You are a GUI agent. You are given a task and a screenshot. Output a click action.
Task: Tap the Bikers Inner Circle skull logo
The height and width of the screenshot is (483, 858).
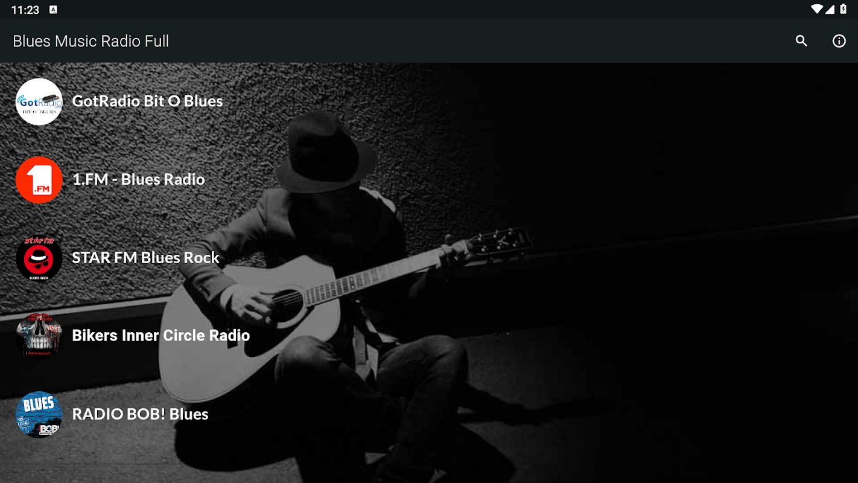point(39,336)
